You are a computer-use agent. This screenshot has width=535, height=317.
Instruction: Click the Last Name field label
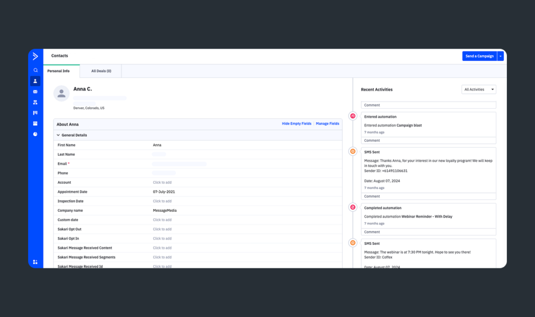click(66, 154)
